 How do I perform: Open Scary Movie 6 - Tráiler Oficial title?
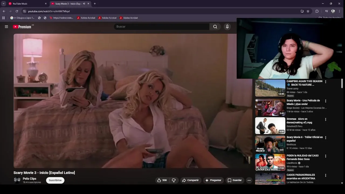(x=305, y=139)
